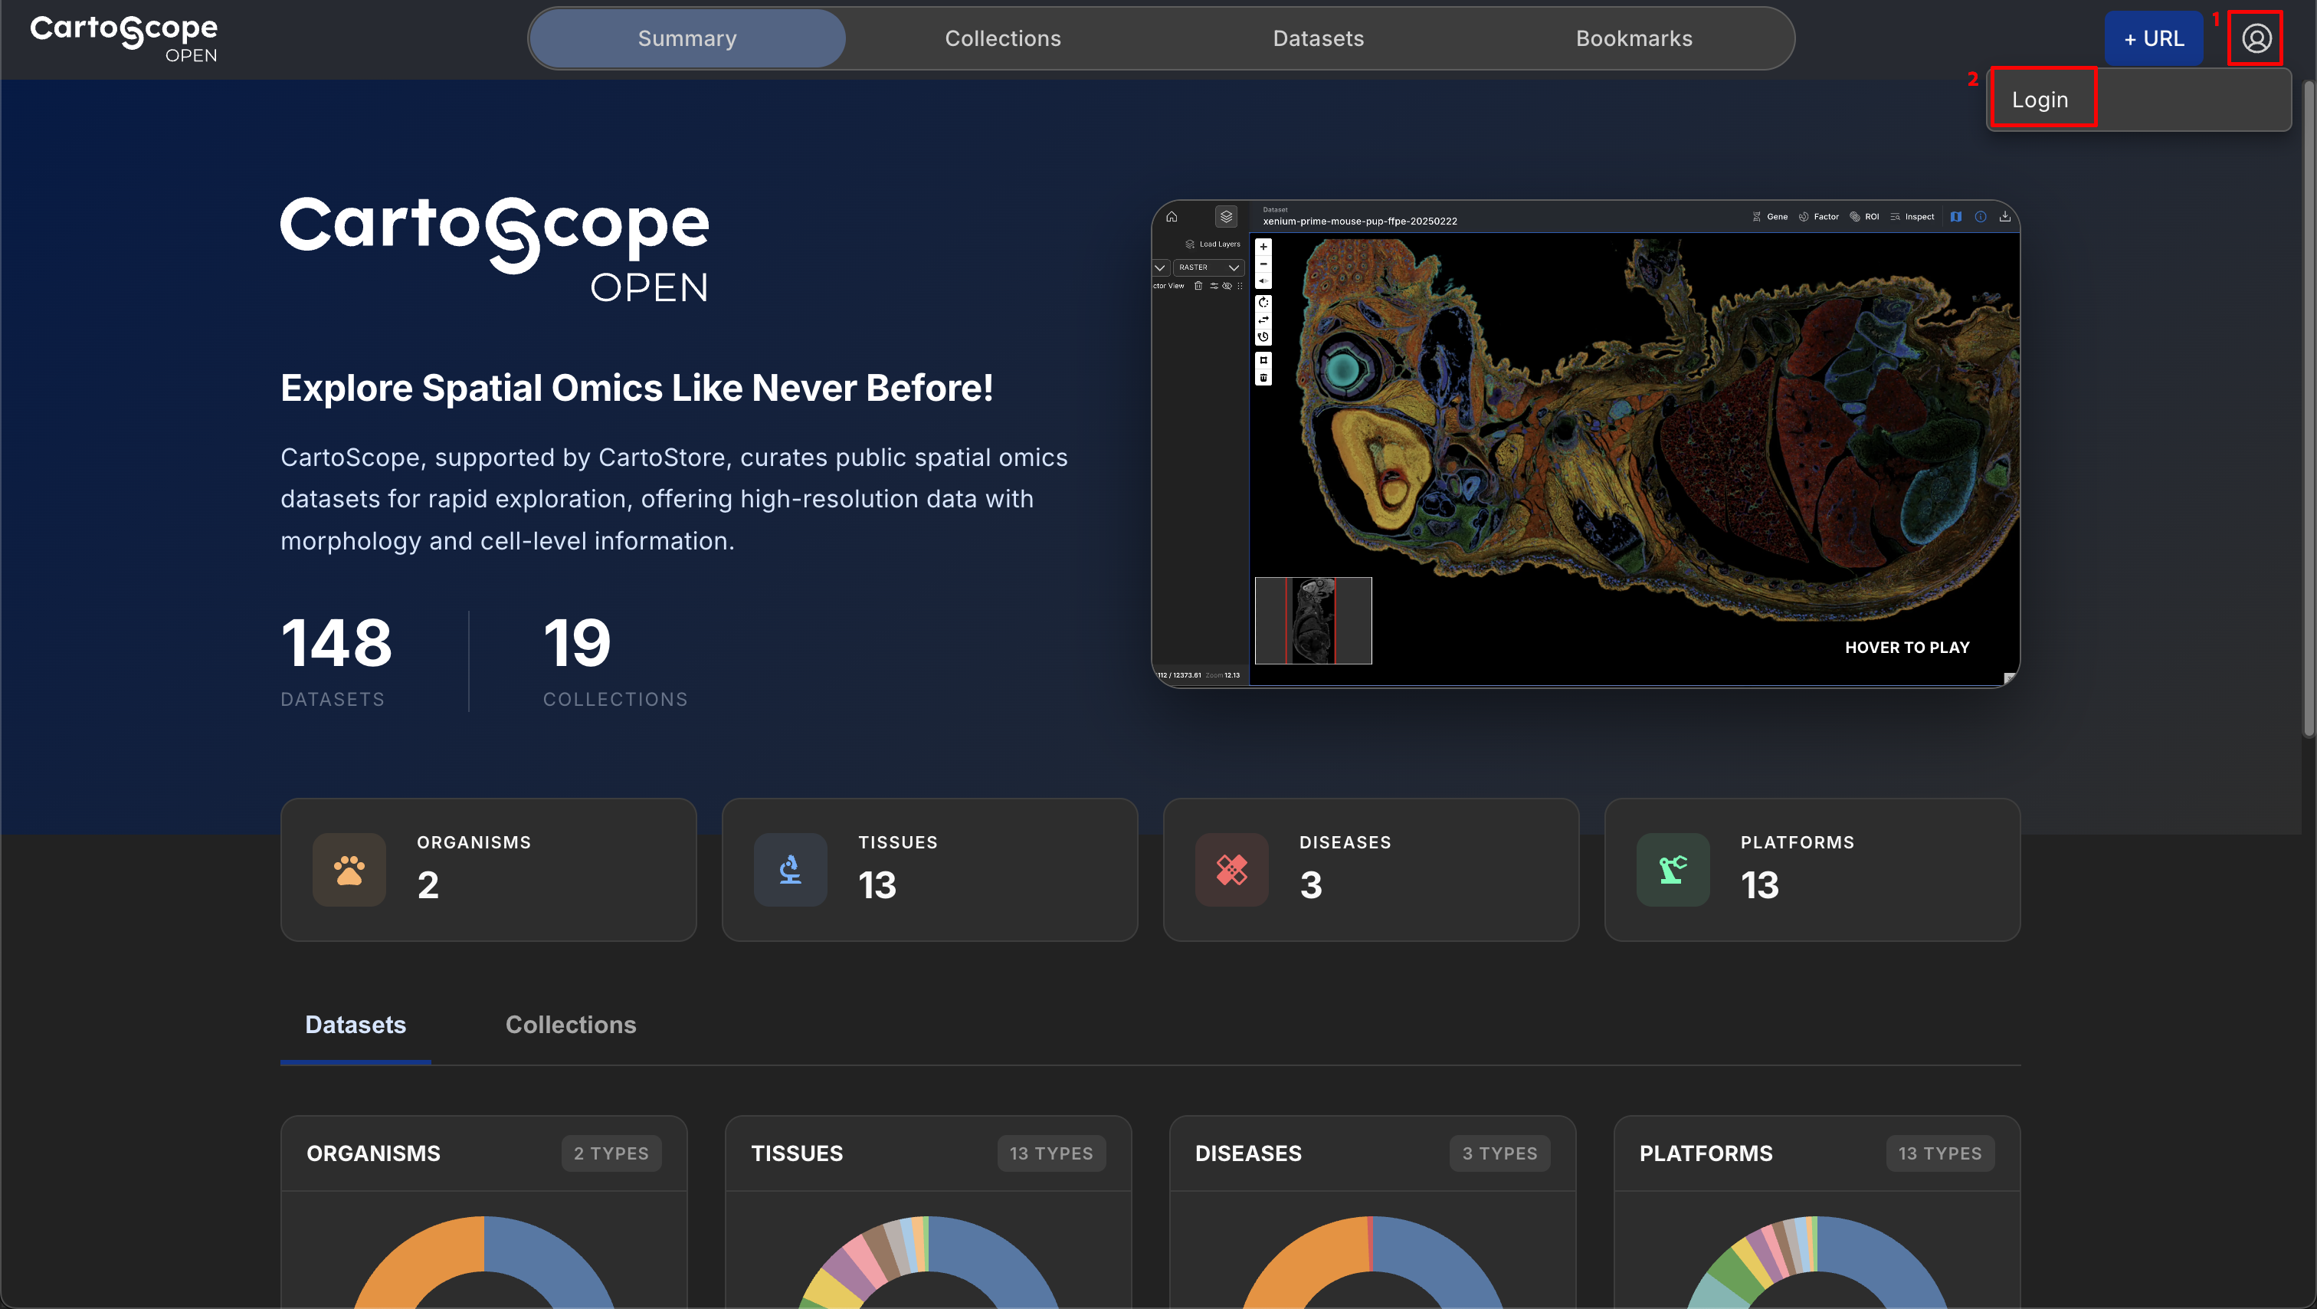The height and width of the screenshot is (1309, 2317).
Task: Click the robot arm Platforms icon
Action: (x=1672, y=869)
